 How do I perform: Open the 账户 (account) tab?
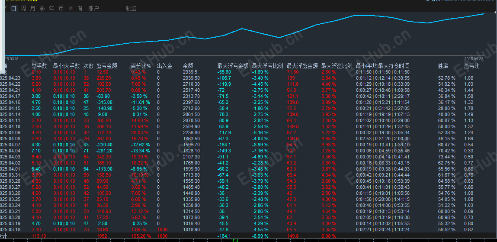93,9
